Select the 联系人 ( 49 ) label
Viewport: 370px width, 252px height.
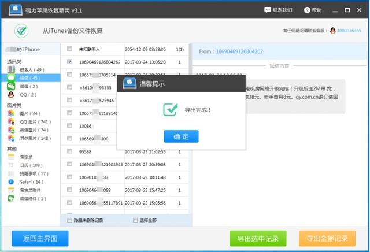click(x=32, y=69)
